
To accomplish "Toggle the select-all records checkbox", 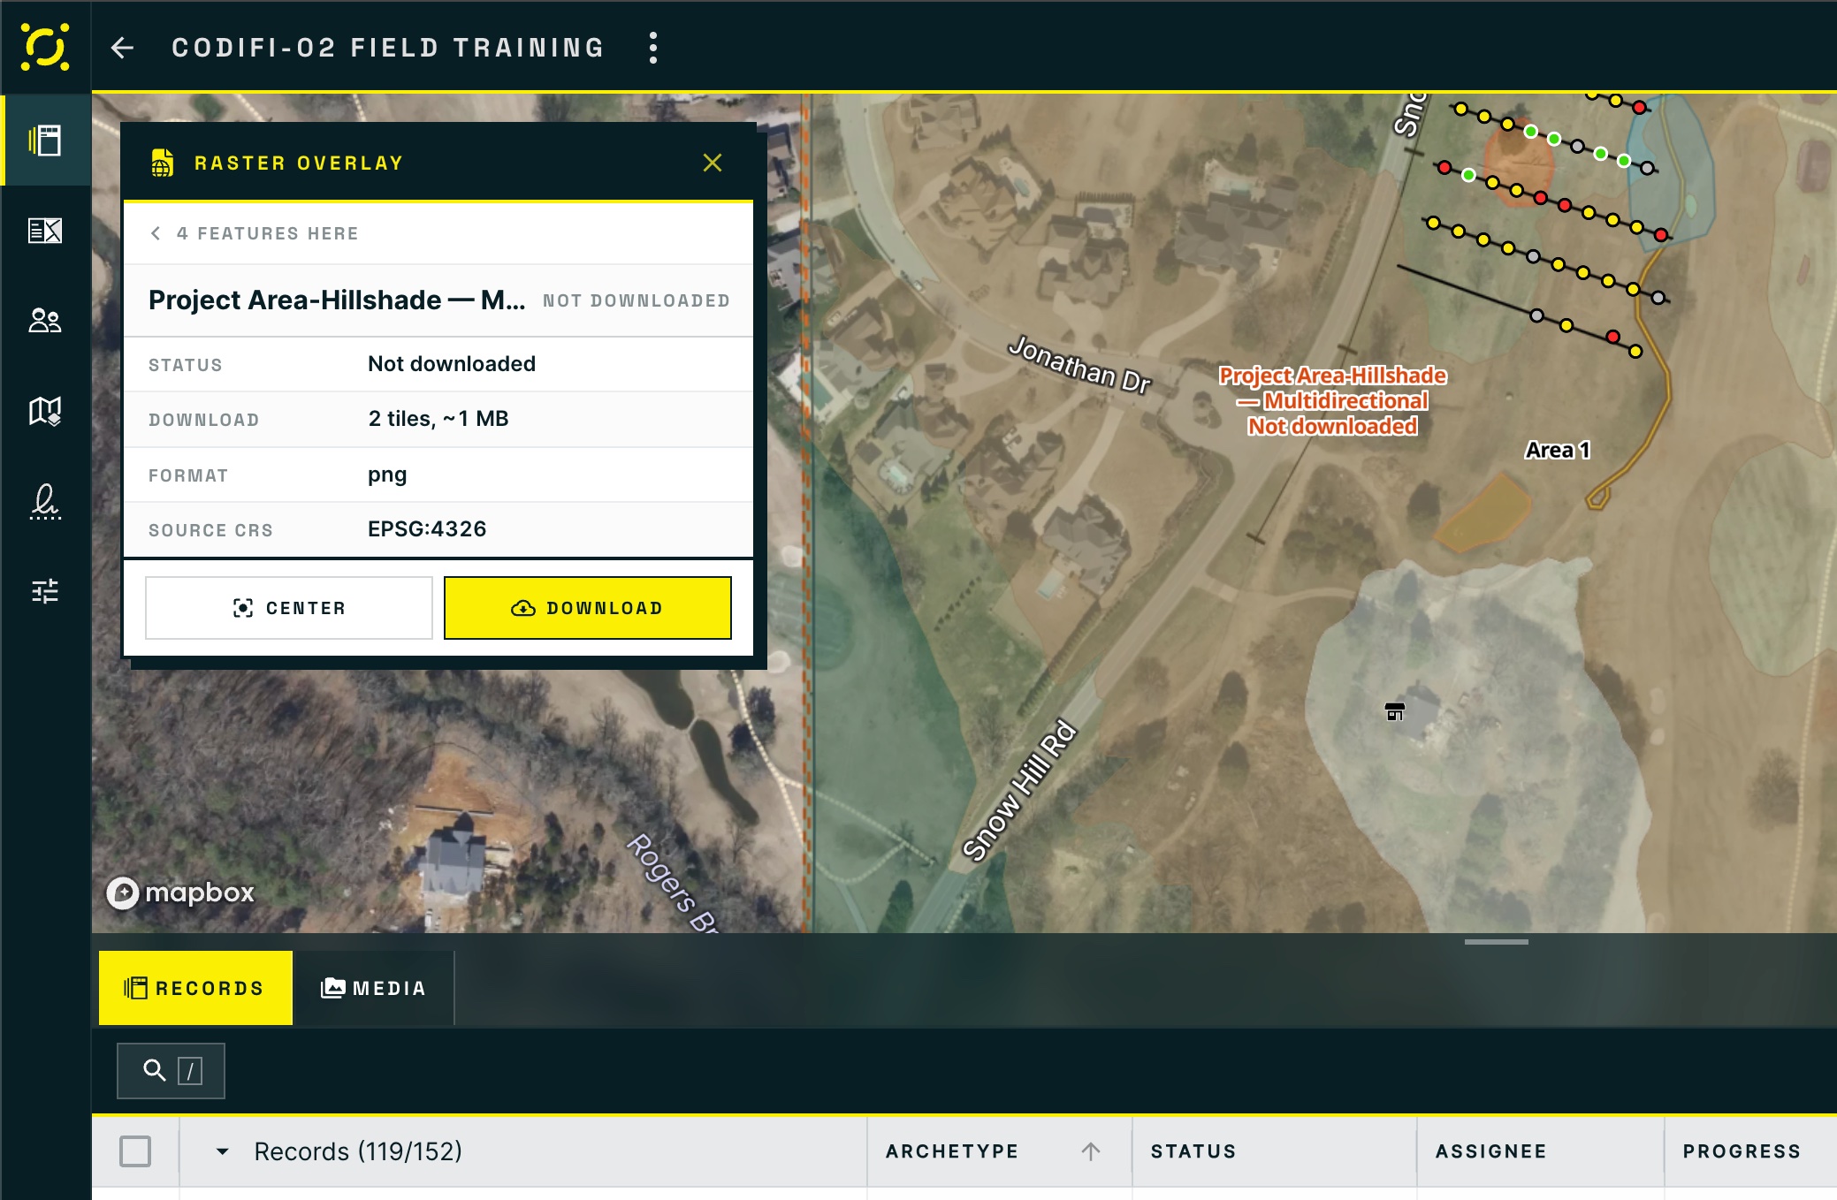I will tap(135, 1151).
